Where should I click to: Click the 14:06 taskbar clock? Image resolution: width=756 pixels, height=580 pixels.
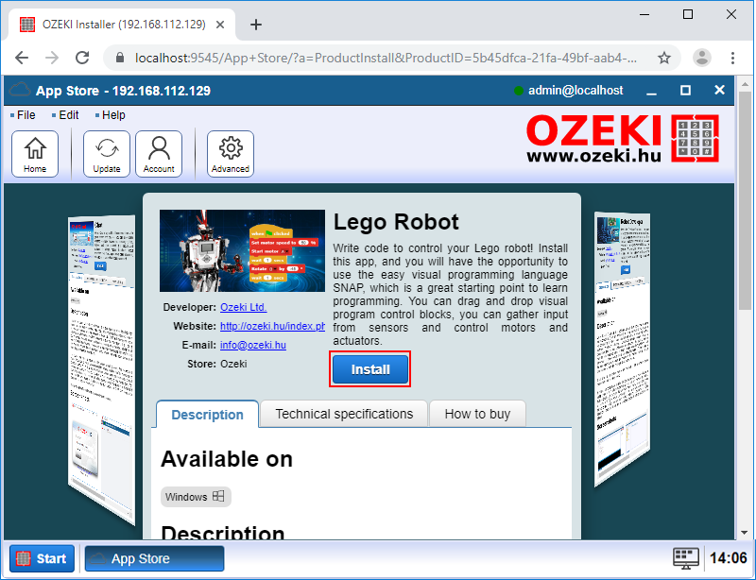729,558
